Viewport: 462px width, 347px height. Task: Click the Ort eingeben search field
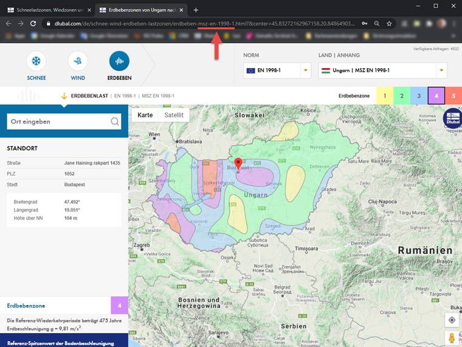[x=64, y=121]
